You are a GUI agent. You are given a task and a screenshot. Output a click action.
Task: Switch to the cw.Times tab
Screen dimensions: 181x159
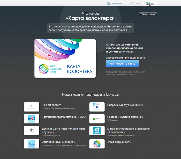(134, 3)
